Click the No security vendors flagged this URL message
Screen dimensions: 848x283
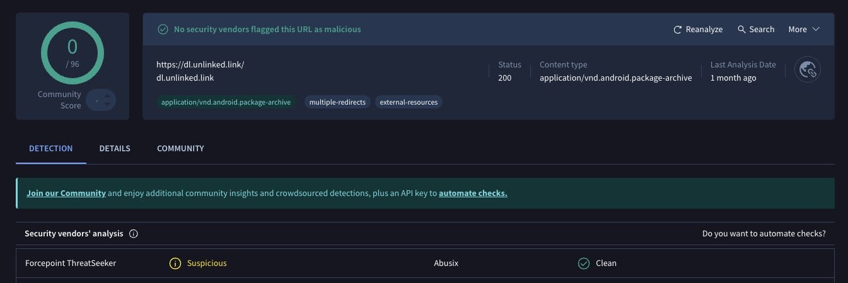(267, 30)
